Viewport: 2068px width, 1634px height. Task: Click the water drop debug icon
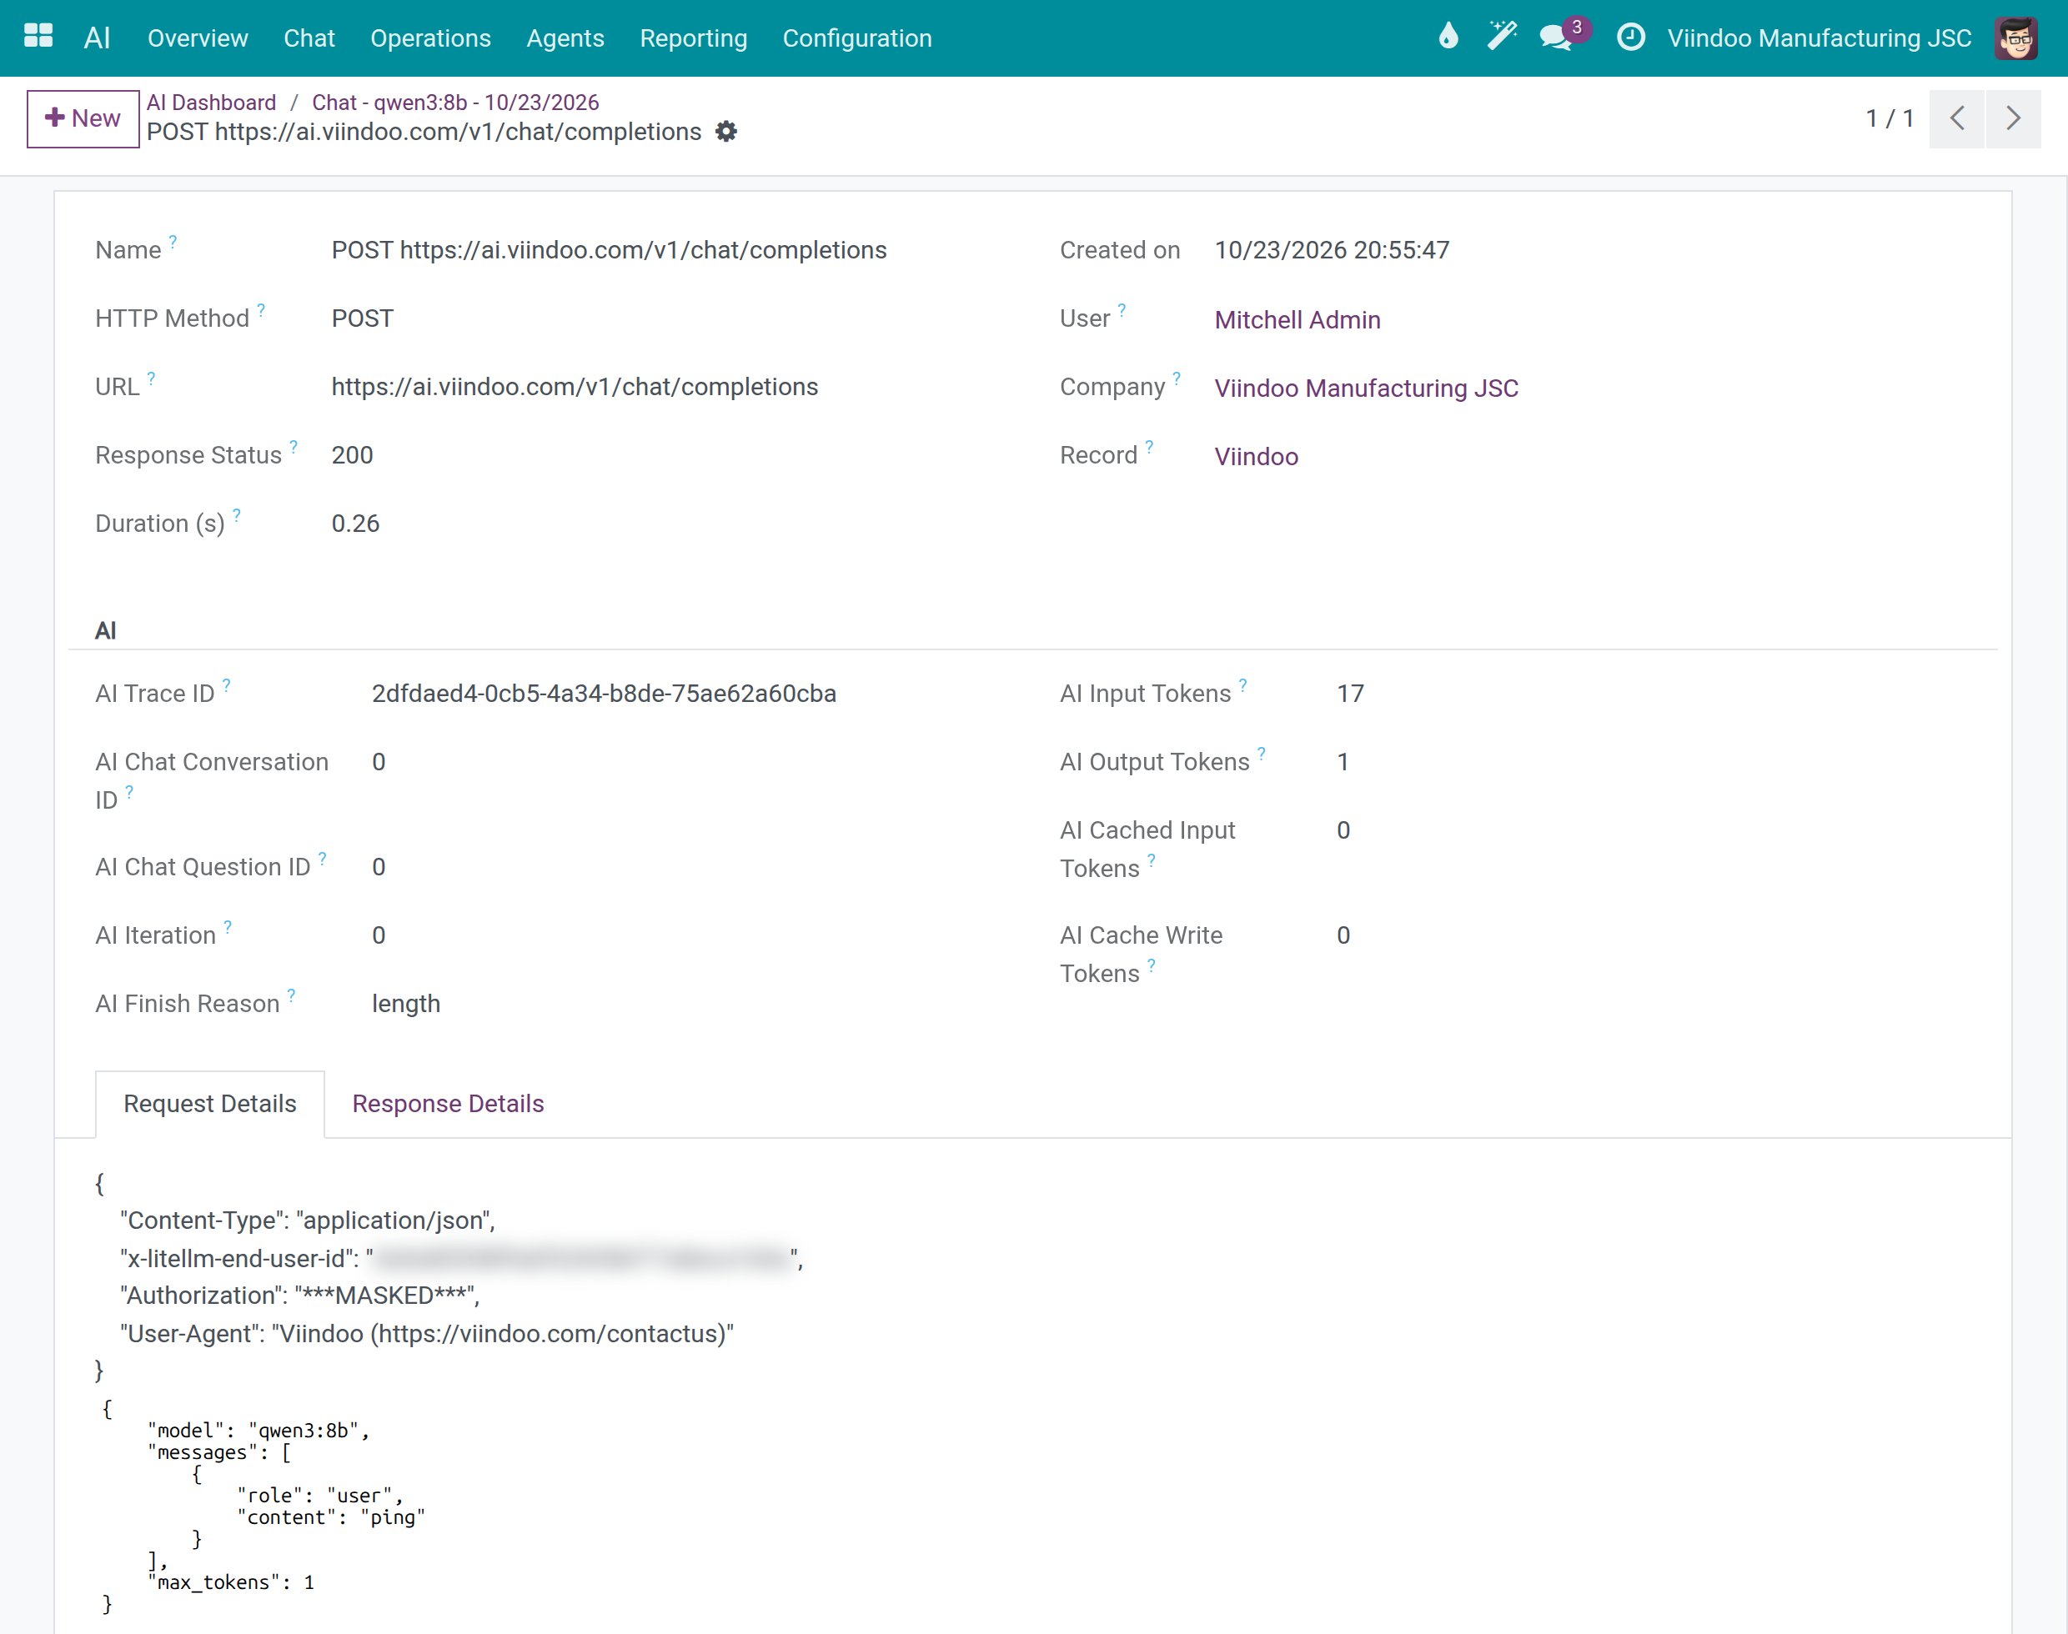1448,38
